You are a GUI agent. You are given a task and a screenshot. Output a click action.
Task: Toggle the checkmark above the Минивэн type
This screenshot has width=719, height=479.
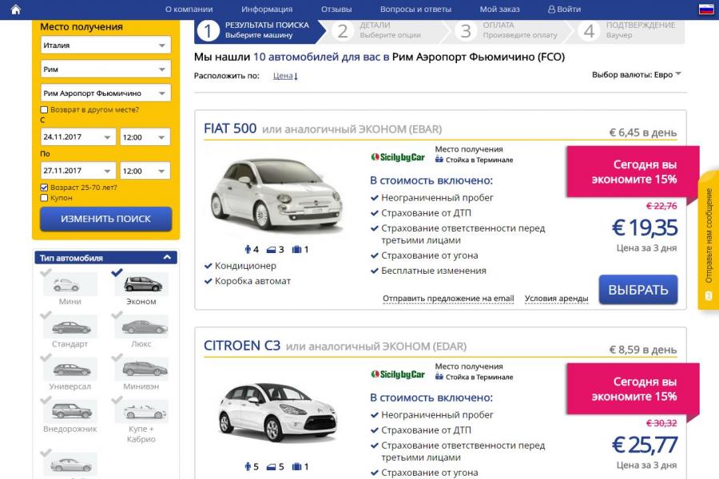point(117,358)
